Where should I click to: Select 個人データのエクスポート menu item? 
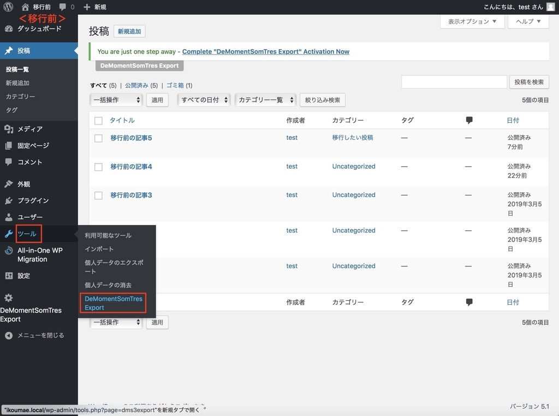(x=114, y=267)
